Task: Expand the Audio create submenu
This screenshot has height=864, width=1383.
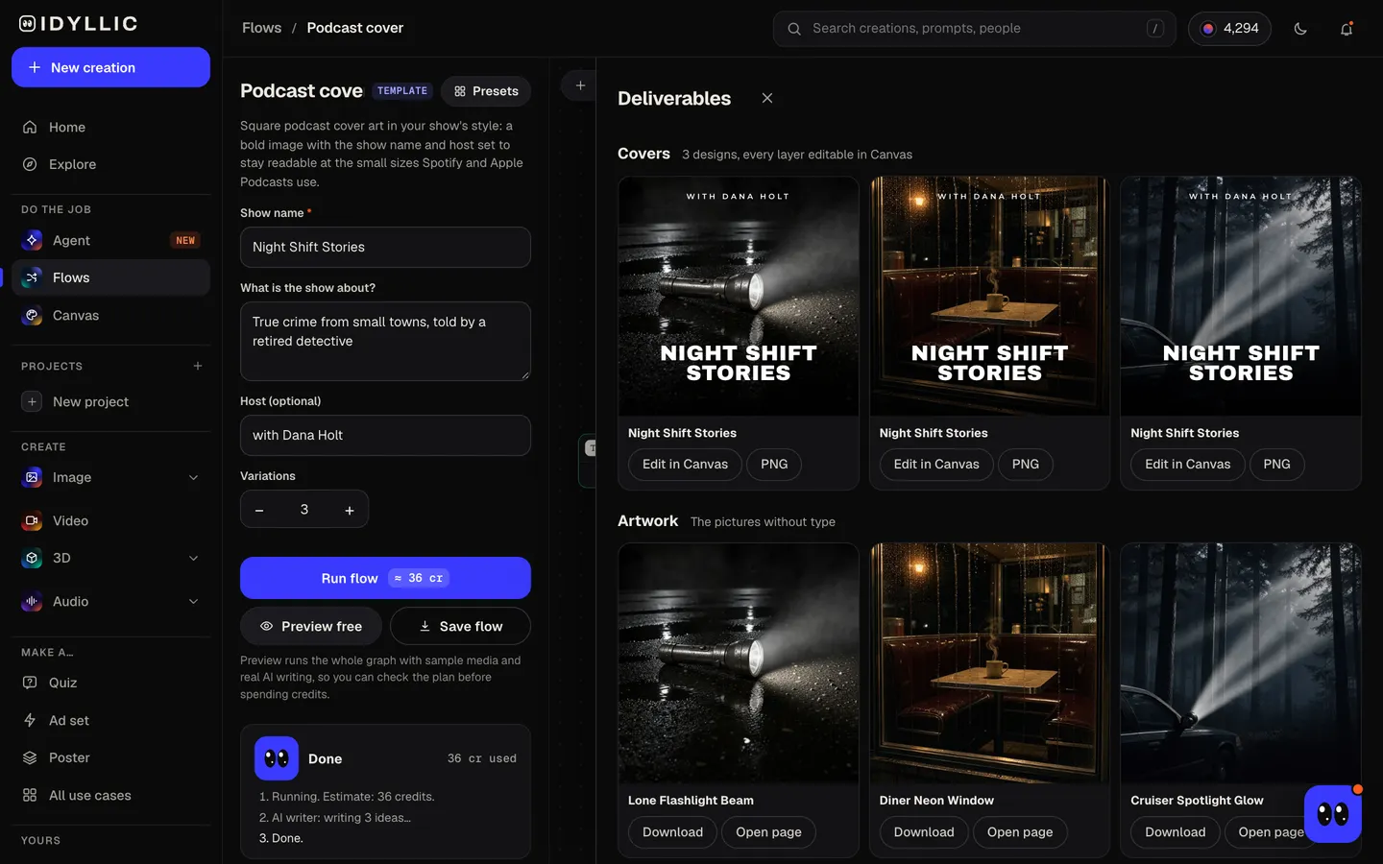Action: tap(193, 601)
